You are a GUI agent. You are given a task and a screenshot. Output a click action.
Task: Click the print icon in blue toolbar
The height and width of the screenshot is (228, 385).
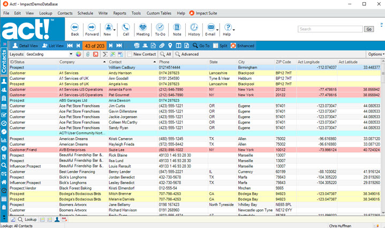(137, 45)
